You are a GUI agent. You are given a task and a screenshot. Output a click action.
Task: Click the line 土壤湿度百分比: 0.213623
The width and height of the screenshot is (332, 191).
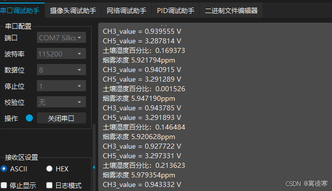click(x=144, y=165)
